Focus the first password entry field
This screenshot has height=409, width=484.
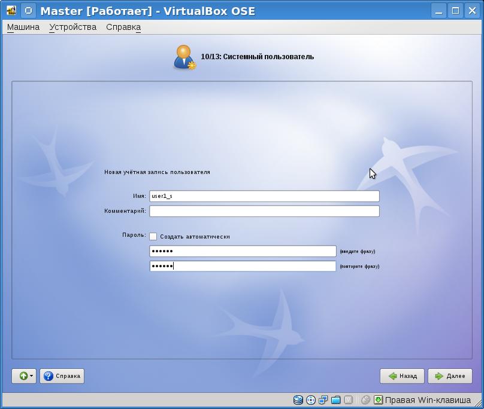[x=243, y=251]
